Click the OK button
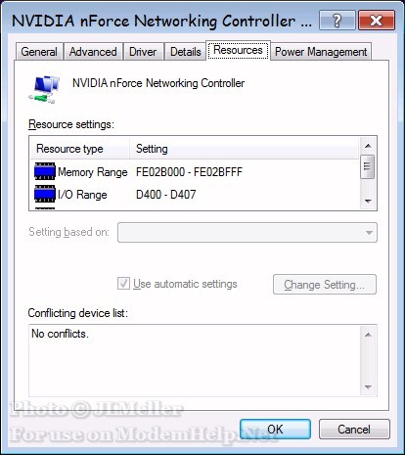The image size is (405, 455). (x=275, y=429)
